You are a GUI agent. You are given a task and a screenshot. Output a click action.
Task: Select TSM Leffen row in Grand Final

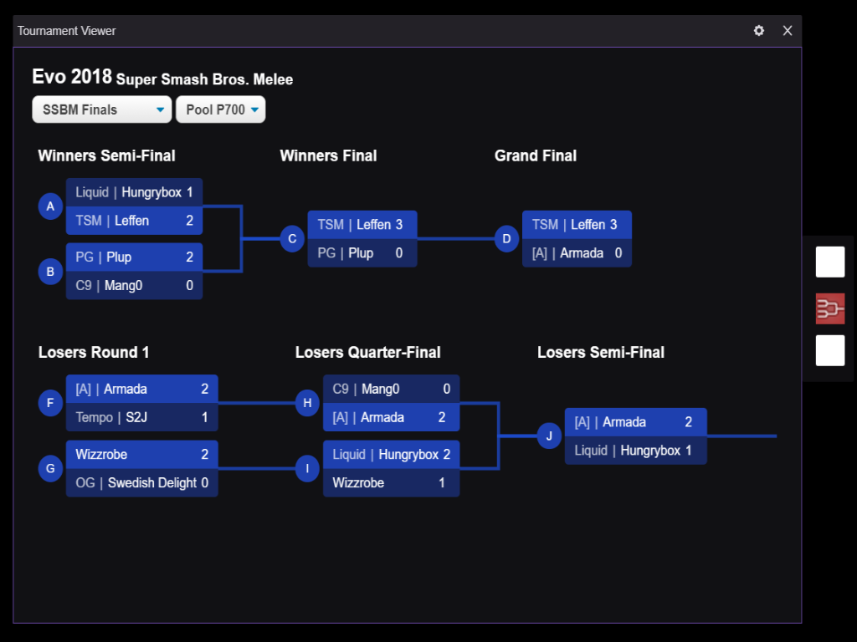577,225
